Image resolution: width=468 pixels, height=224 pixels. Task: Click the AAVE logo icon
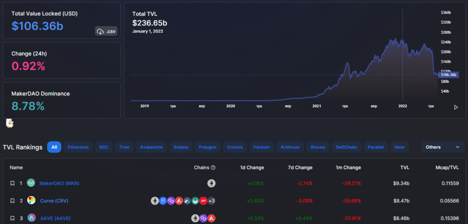coord(31,218)
